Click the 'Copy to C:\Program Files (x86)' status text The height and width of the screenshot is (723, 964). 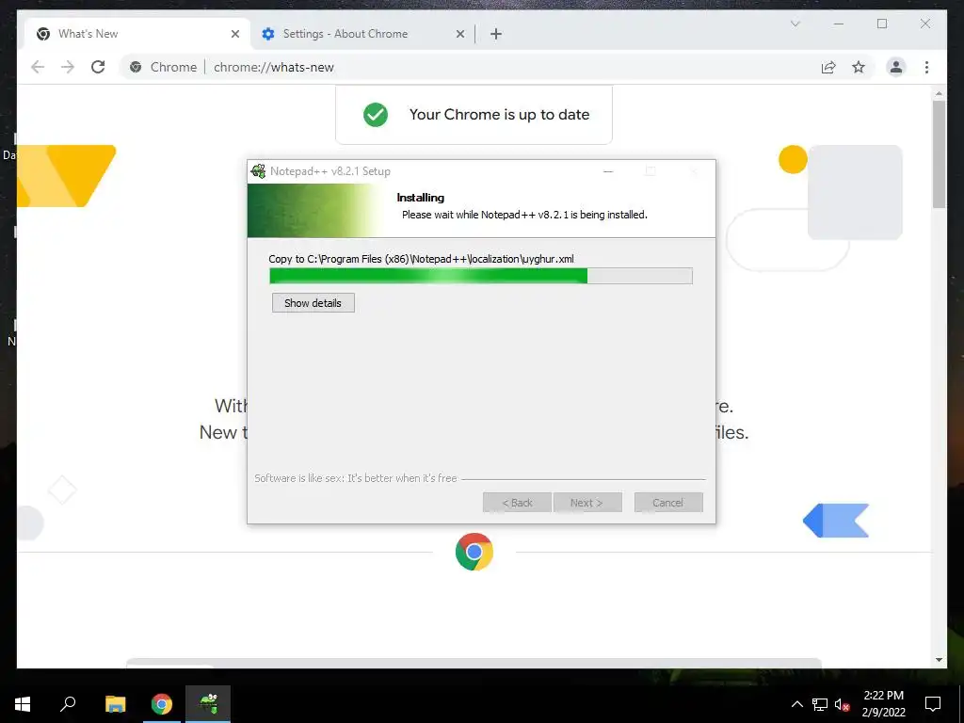421,259
